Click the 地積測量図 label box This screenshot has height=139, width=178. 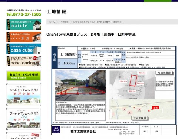tap(164, 73)
